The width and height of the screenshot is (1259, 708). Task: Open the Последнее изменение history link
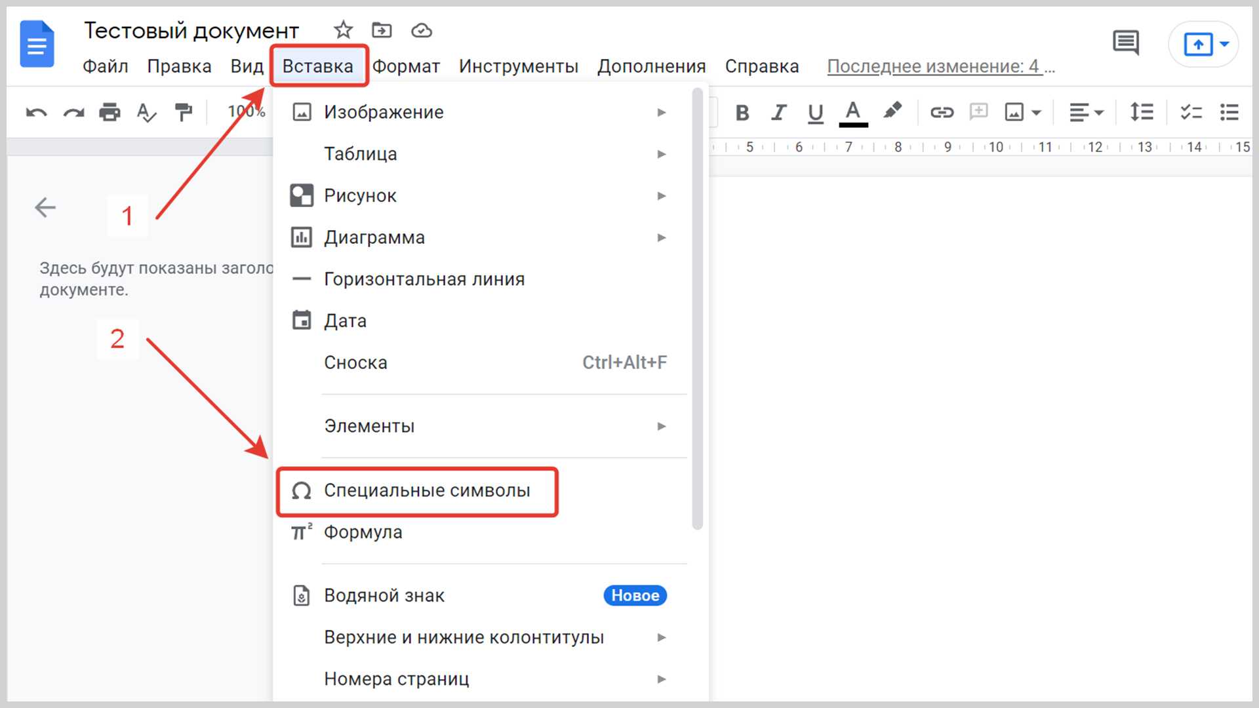(940, 66)
